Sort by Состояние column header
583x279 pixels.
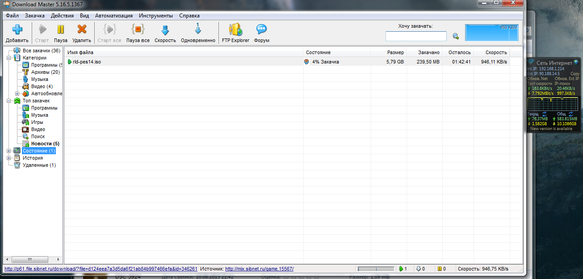[337, 52]
